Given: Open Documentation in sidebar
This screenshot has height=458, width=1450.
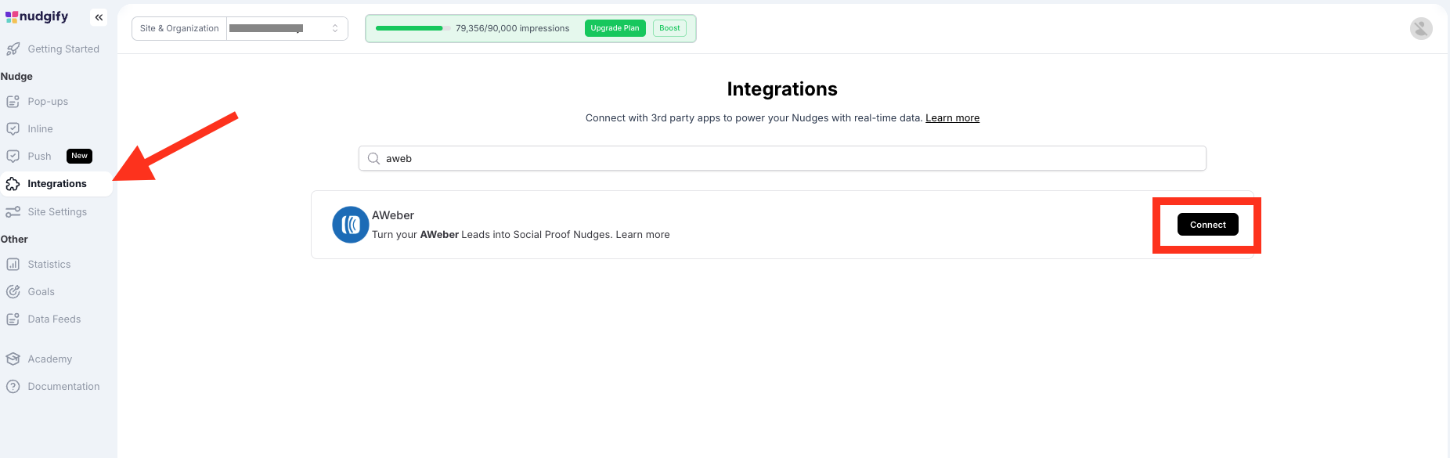Looking at the screenshot, I should click(x=63, y=387).
